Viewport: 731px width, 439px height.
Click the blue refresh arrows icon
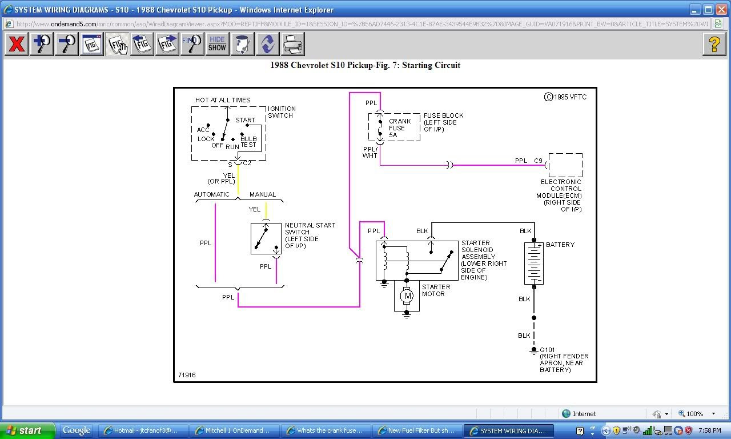pos(267,44)
